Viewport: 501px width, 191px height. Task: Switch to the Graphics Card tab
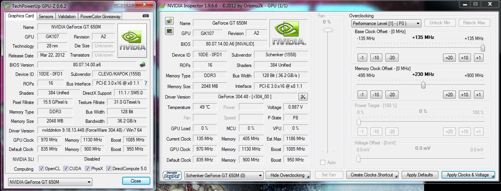(21, 16)
